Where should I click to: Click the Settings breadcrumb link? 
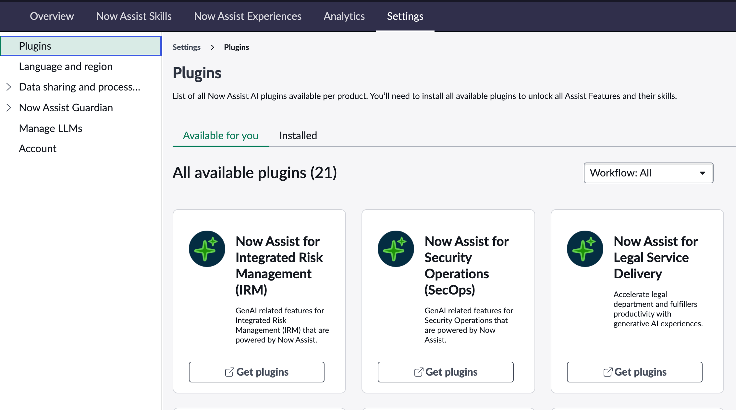(187, 47)
